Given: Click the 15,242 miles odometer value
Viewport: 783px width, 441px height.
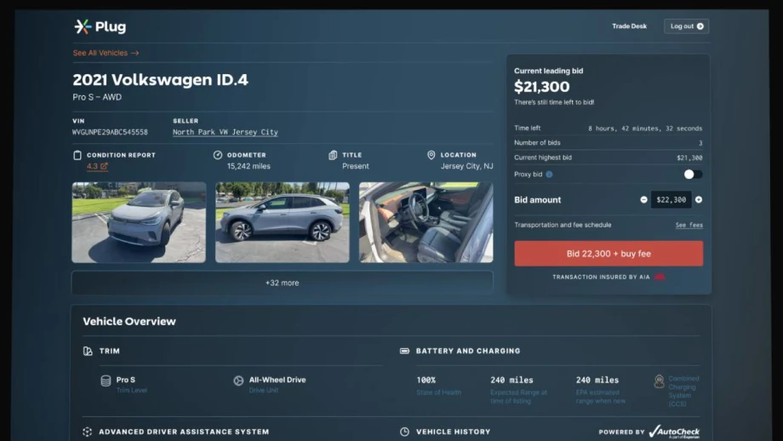Looking at the screenshot, I should click(249, 166).
